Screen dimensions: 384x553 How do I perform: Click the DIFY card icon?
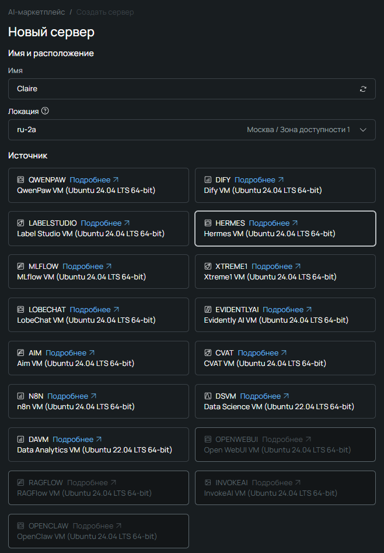coord(208,180)
